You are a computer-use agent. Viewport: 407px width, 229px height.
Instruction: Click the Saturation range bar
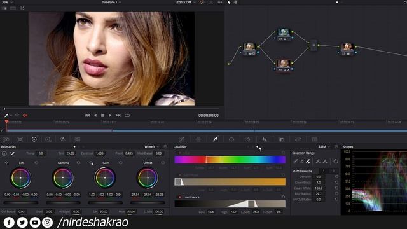(230, 182)
